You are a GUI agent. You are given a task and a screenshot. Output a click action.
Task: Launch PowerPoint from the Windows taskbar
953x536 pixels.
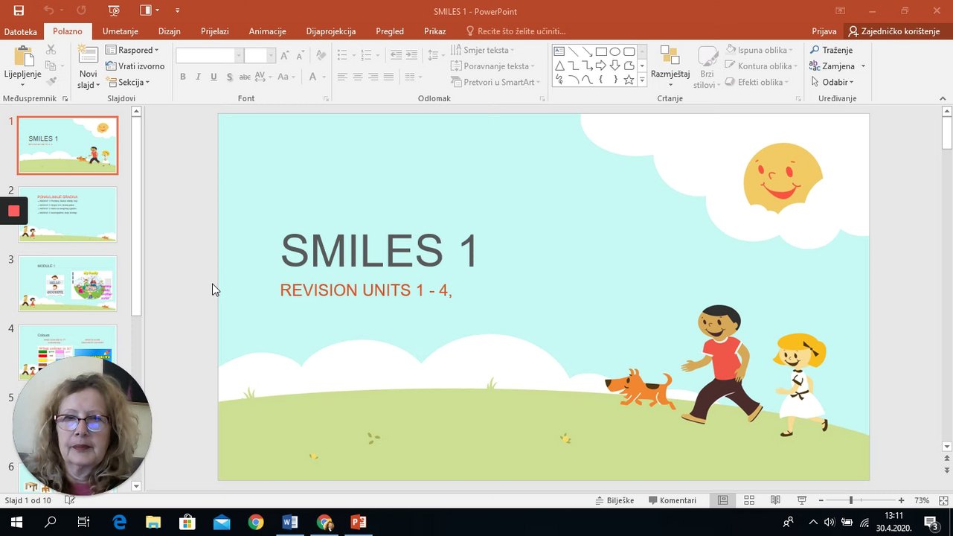(x=359, y=522)
